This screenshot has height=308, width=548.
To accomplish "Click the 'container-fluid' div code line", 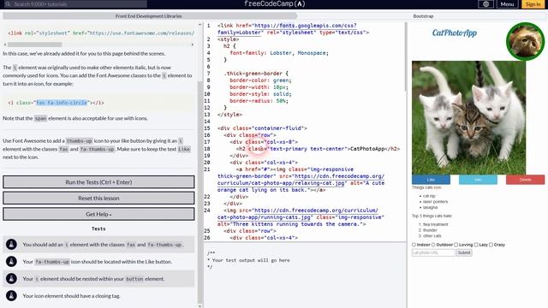I will 262,128.
